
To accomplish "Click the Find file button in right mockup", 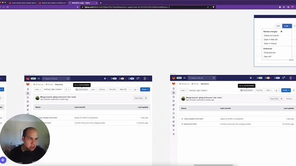I will point(259,90).
